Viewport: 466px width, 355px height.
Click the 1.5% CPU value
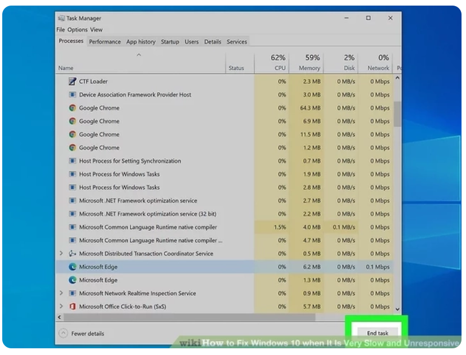tap(279, 227)
